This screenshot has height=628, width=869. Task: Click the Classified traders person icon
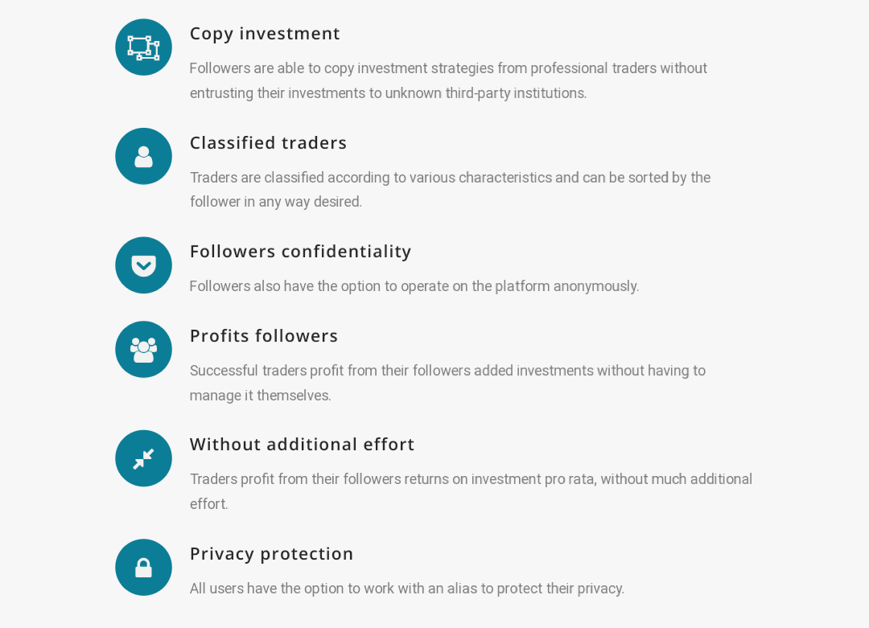143,156
